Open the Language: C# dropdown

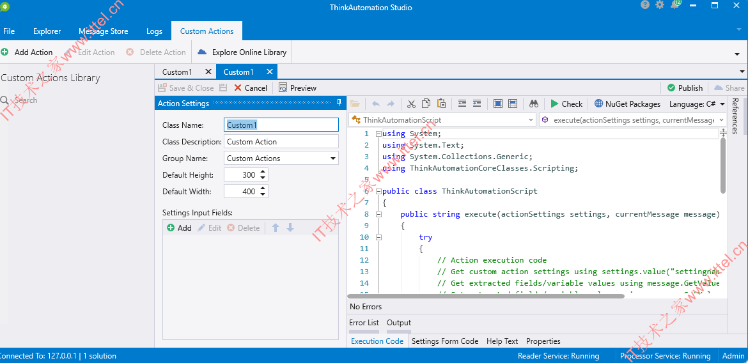(722, 104)
